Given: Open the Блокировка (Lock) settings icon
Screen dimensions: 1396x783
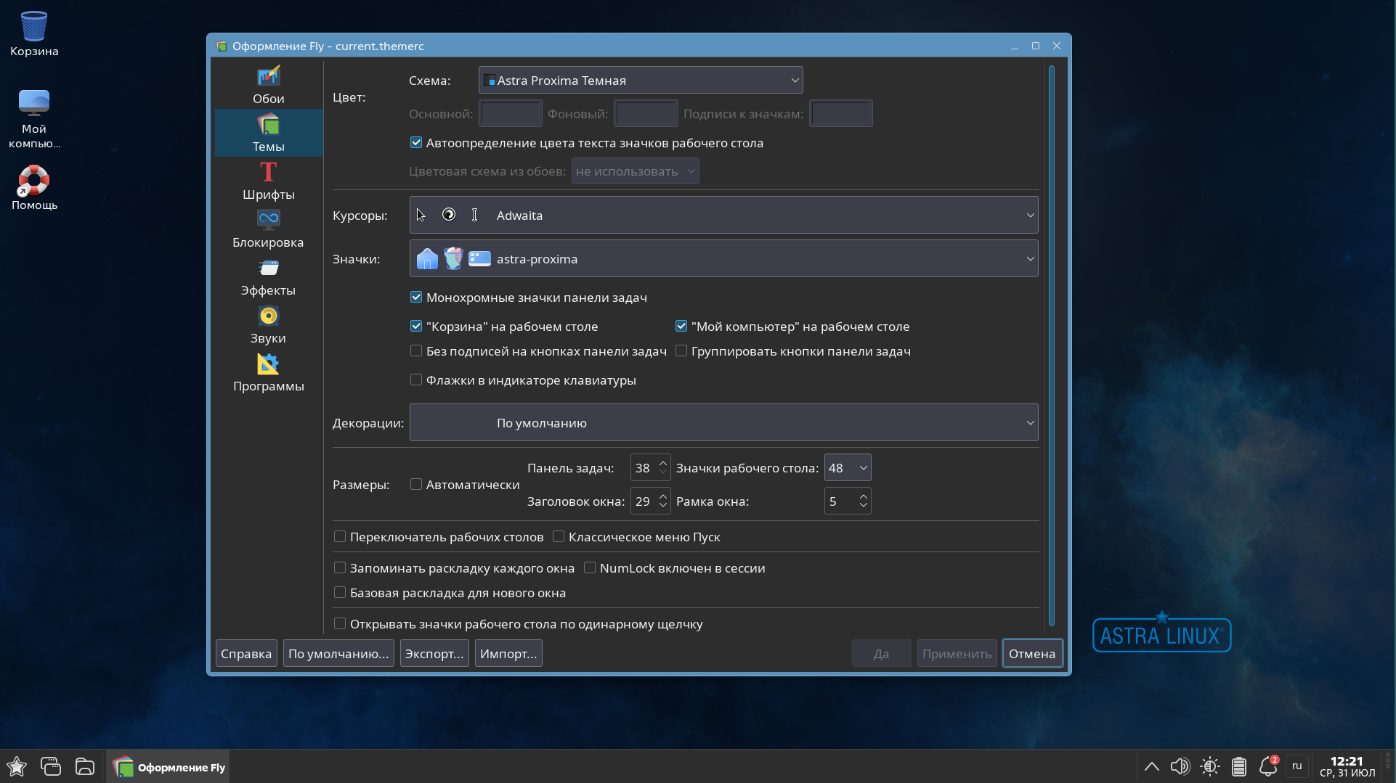Looking at the screenshot, I should (x=268, y=220).
